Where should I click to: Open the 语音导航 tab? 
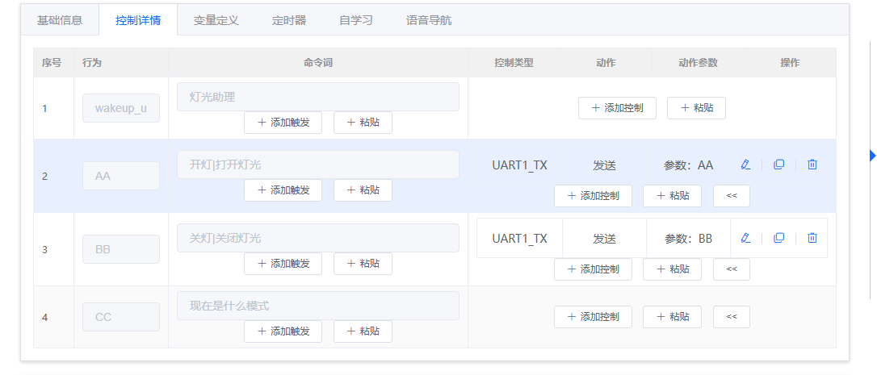pos(429,20)
